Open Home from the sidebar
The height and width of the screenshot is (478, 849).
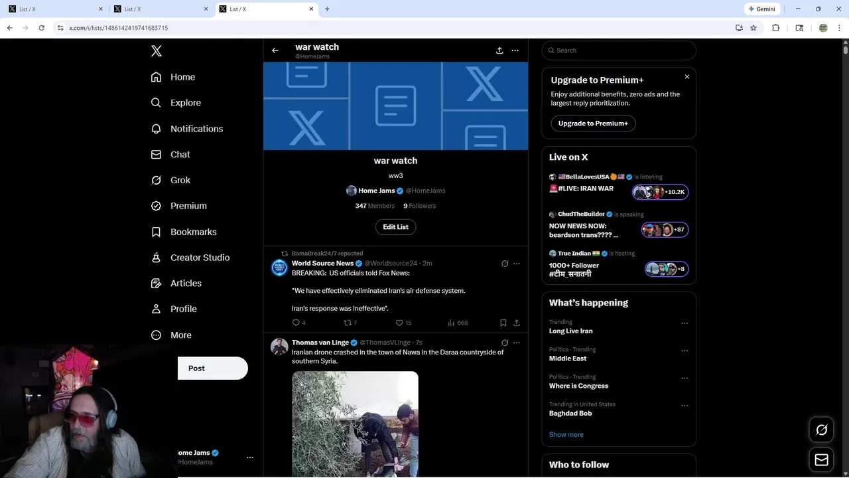coord(173,77)
